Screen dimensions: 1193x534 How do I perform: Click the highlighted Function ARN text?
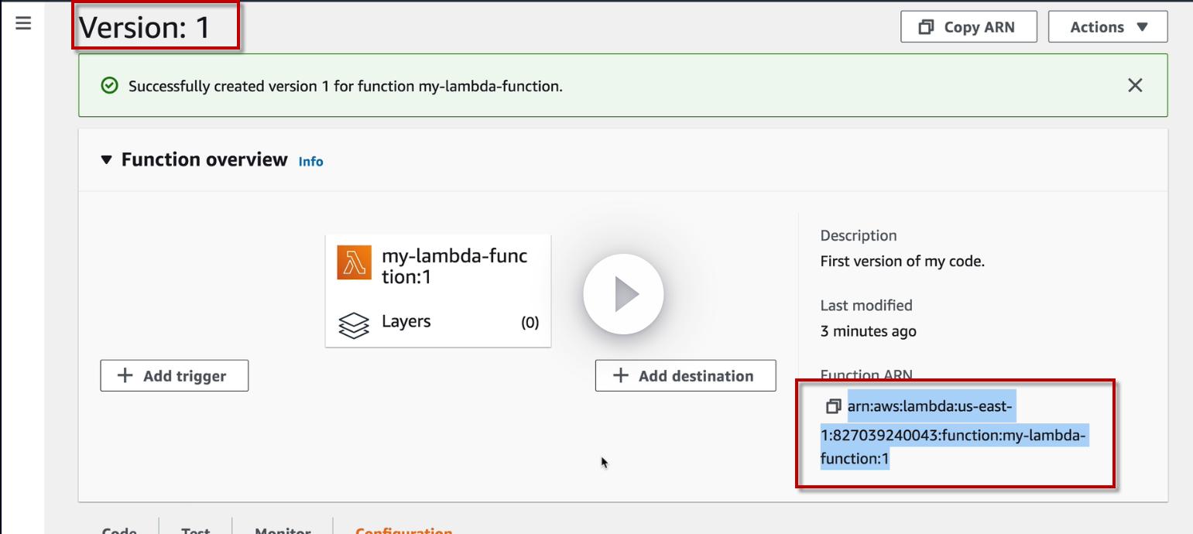click(953, 435)
